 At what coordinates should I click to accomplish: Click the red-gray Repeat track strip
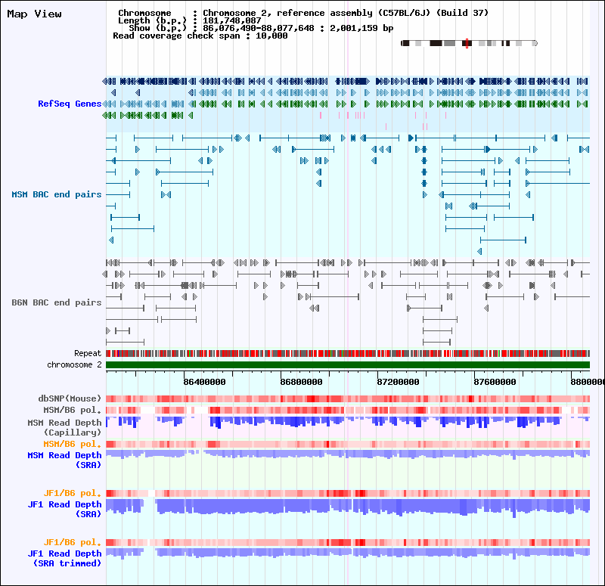347,353
